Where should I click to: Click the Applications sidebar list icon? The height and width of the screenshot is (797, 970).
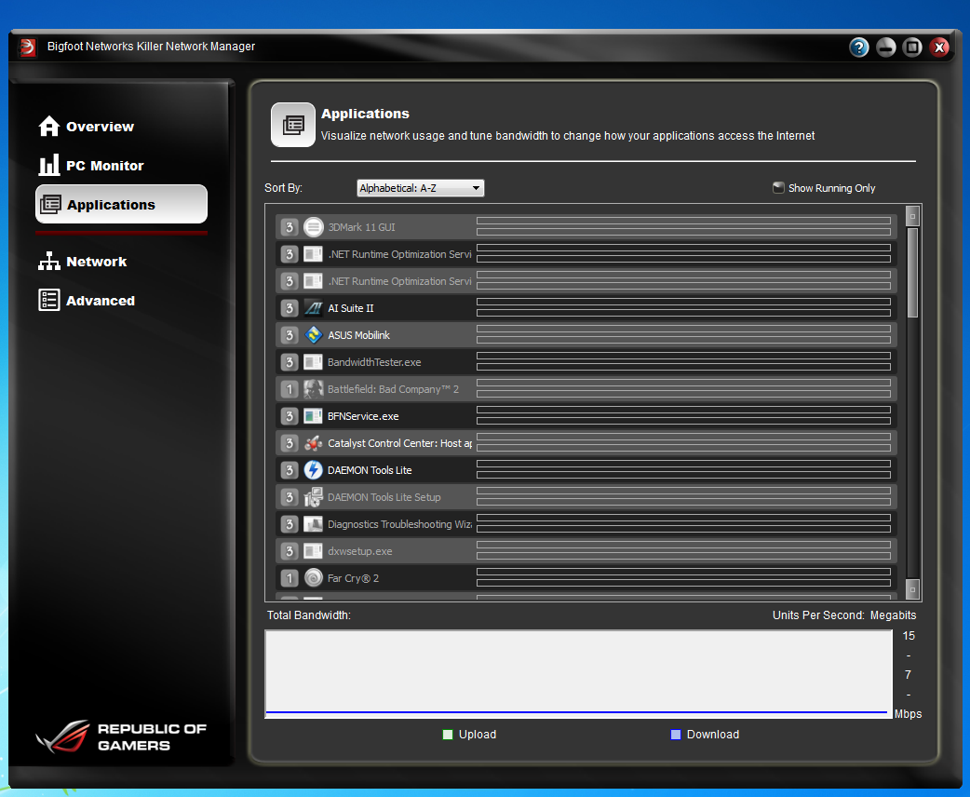click(x=50, y=204)
